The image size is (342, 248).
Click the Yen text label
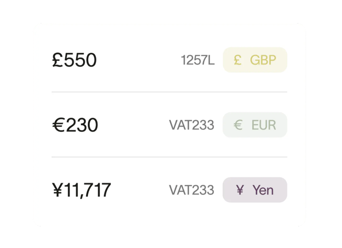pyautogui.click(x=263, y=190)
